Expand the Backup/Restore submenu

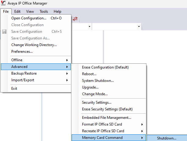[x=36, y=73]
